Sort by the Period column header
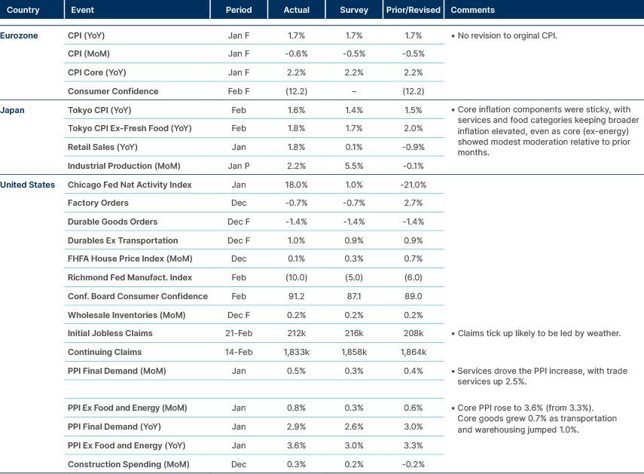This screenshot has height=474, width=644. [239, 10]
